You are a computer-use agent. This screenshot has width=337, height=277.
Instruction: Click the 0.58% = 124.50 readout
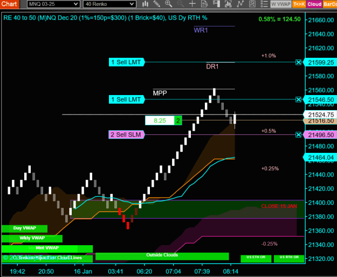tap(280, 19)
